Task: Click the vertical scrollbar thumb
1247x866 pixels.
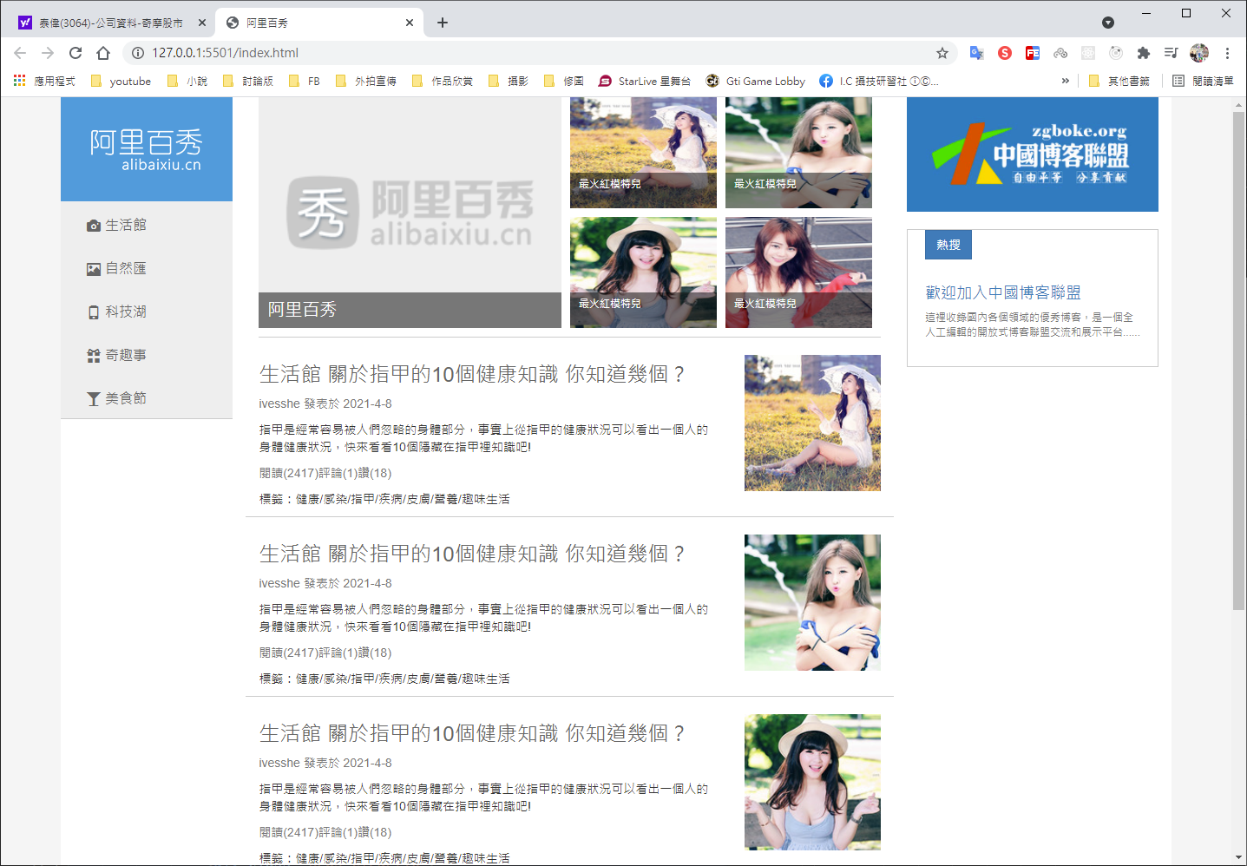Action: click(x=1239, y=360)
